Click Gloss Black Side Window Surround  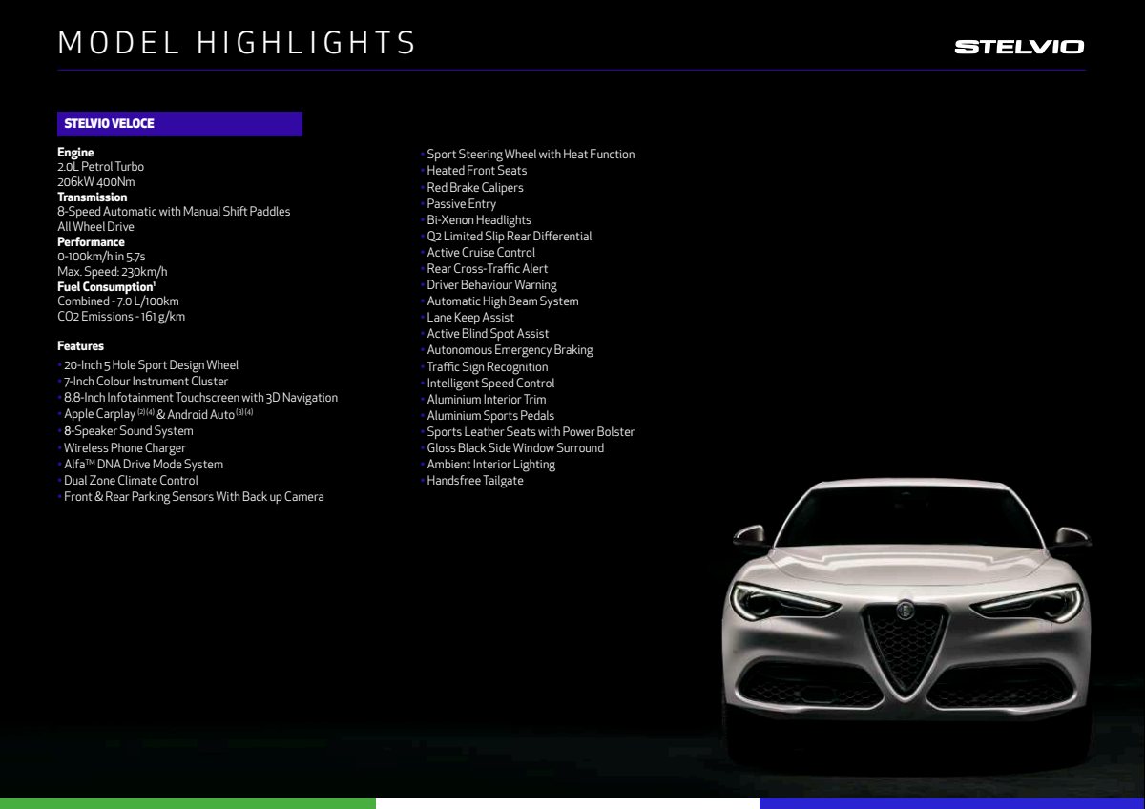pyautogui.click(x=515, y=448)
